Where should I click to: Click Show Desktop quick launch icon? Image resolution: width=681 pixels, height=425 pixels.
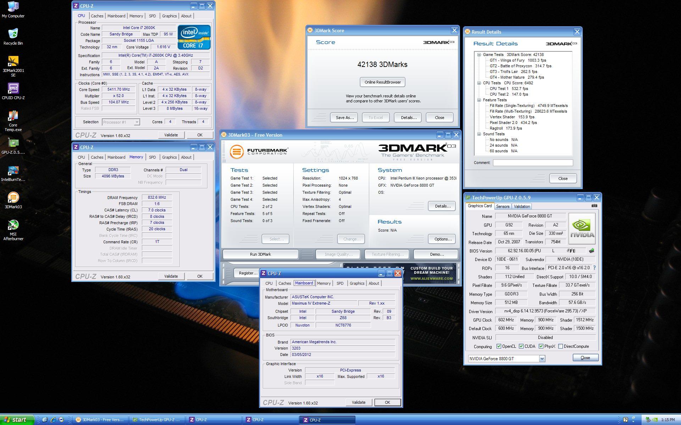click(x=45, y=420)
